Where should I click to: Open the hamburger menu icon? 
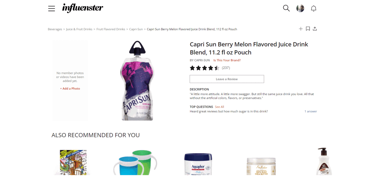point(51,8)
